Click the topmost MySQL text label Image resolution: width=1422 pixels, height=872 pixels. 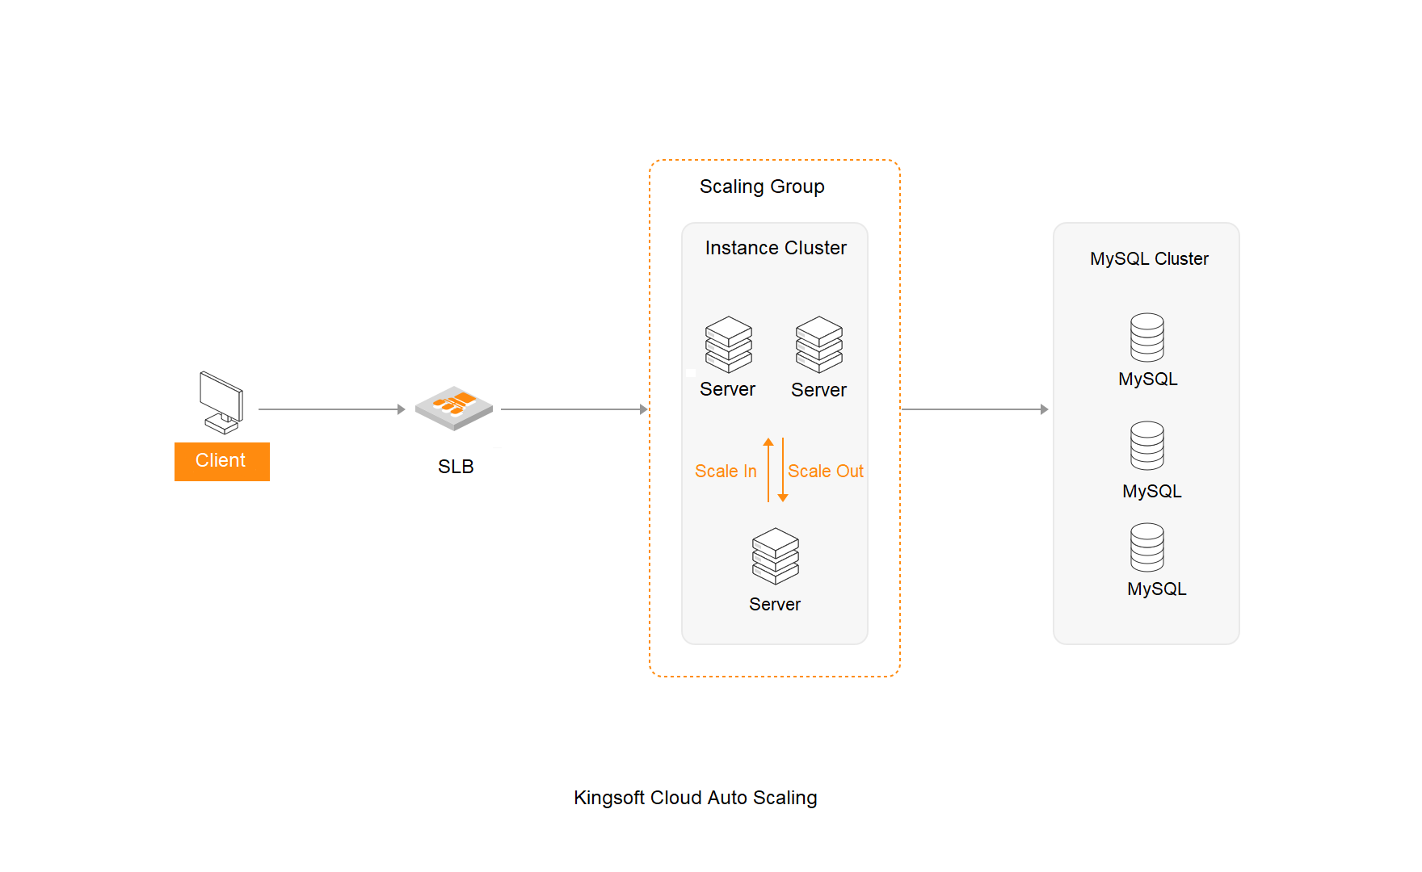tap(1148, 379)
